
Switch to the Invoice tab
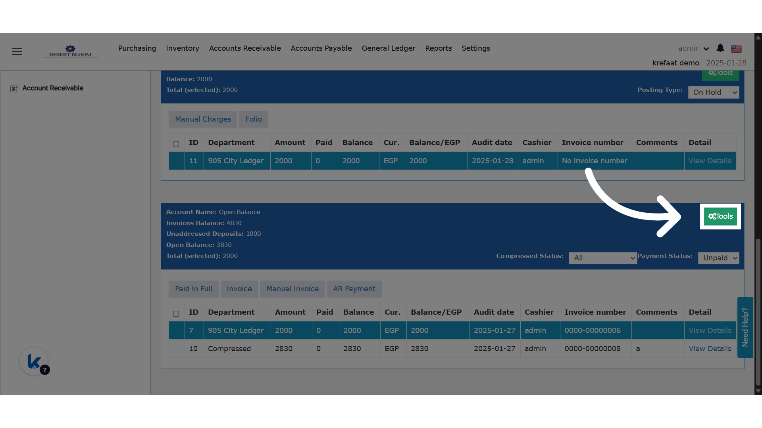point(239,289)
